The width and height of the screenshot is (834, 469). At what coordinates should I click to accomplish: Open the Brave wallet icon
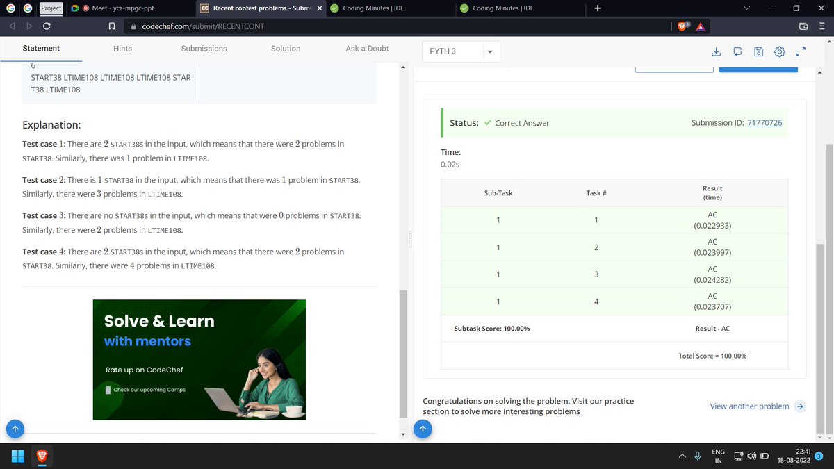coord(803,26)
